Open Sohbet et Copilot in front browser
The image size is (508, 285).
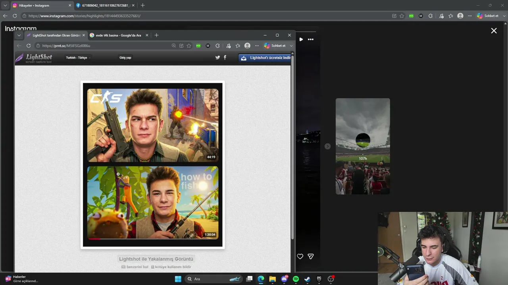click(275, 46)
